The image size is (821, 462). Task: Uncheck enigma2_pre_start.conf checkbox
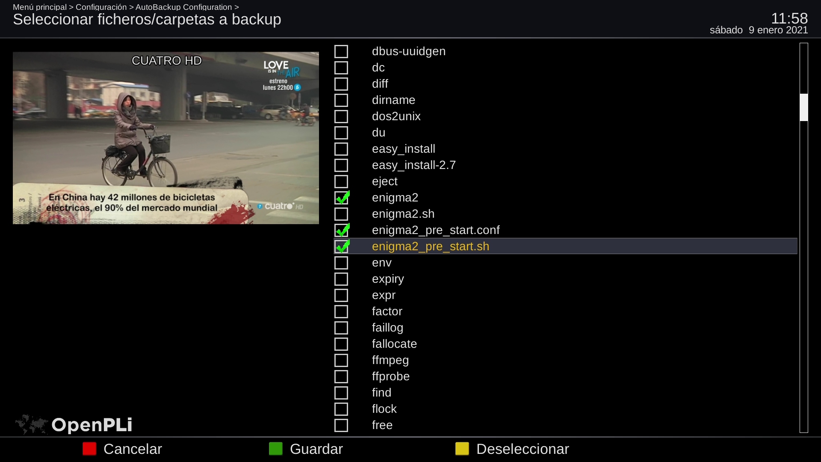342,230
